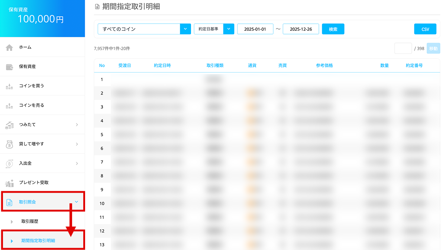Click the 検索 search button
Screen dimensions: 446x250
(x=333, y=29)
